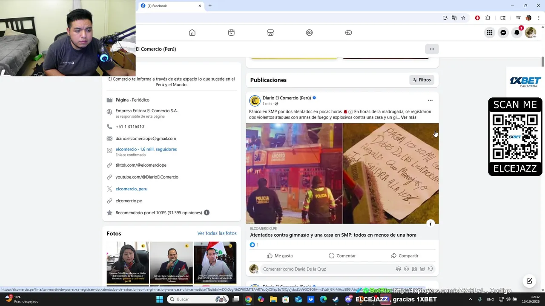This screenshot has width=545, height=306.
Task: Open the Facebook Groups icon
Action: [x=310, y=33]
